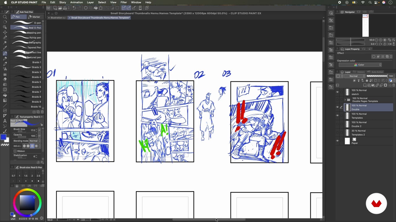
Task: Select the Paper layer thumbnail
Action: pyautogui.click(x=347, y=141)
